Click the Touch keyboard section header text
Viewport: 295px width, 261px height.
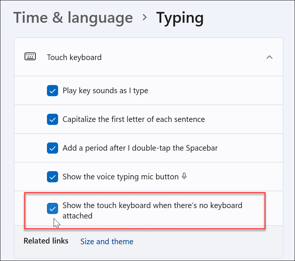(74, 57)
